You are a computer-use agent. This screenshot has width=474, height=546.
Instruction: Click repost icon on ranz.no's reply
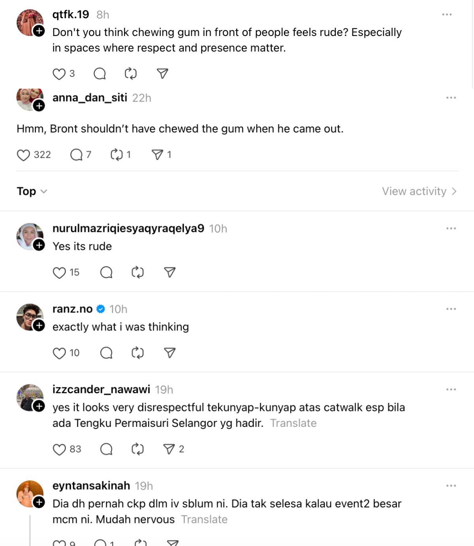pos(137,353)
